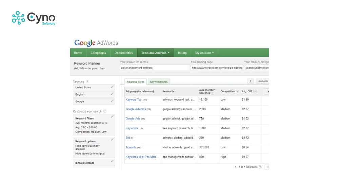Image resolution: width=339 pixels, height=186 pixels.
Task: Expand the My account dropdown
Action: [x=204, y=53]
